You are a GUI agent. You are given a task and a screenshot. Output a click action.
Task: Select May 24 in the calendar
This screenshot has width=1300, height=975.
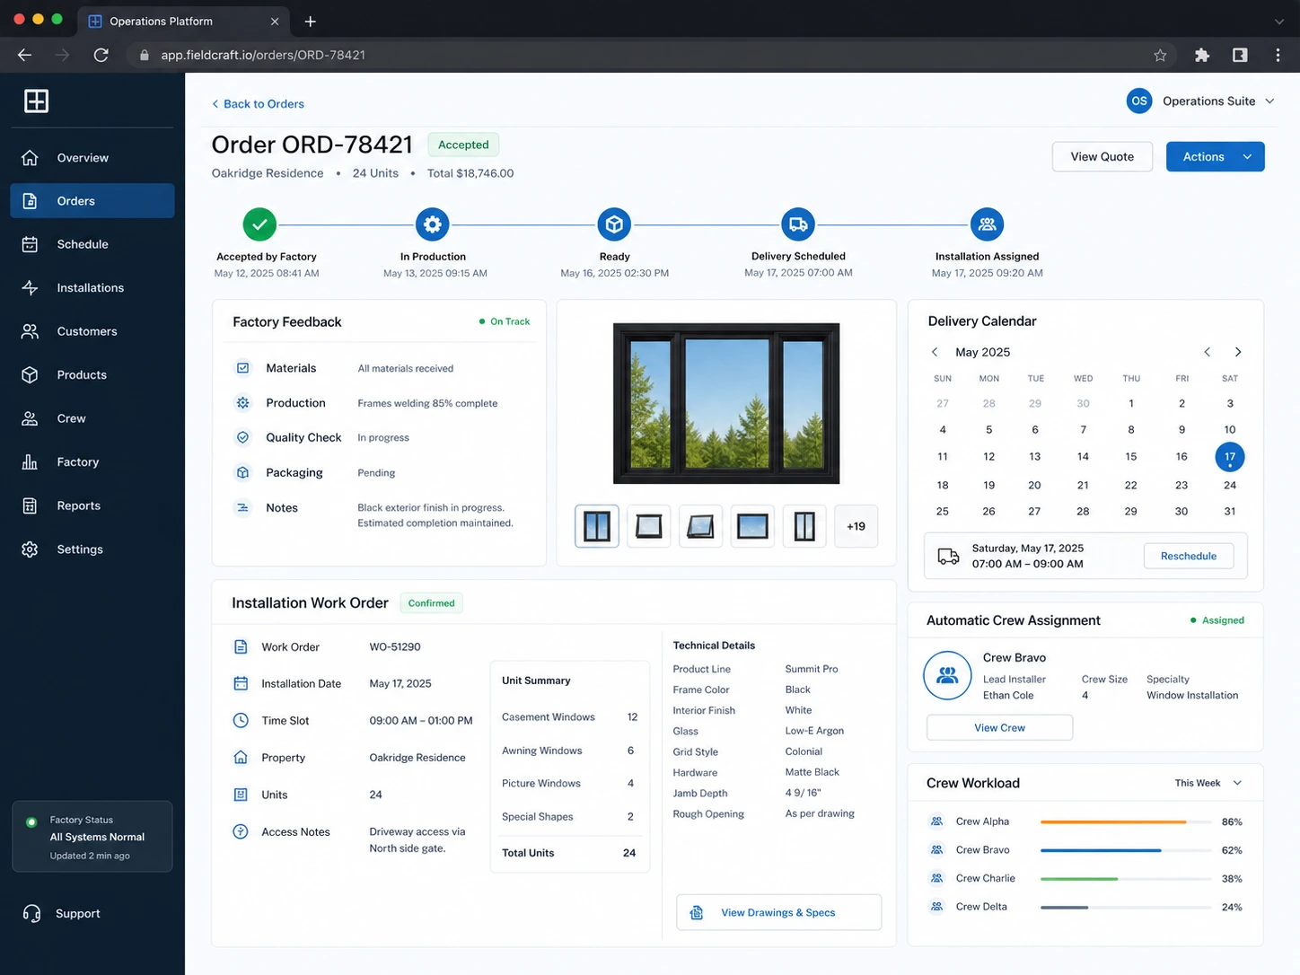pyautogui.click(x=1230, y=485)
